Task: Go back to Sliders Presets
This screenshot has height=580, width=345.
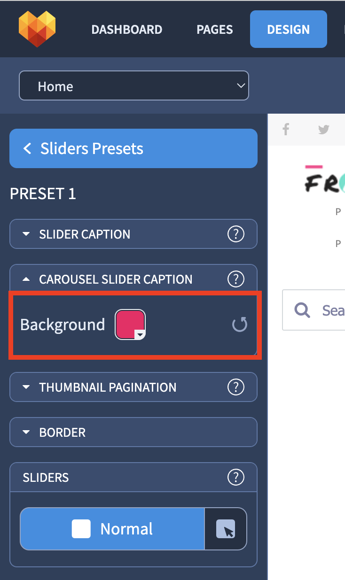Action: point(133,148)
